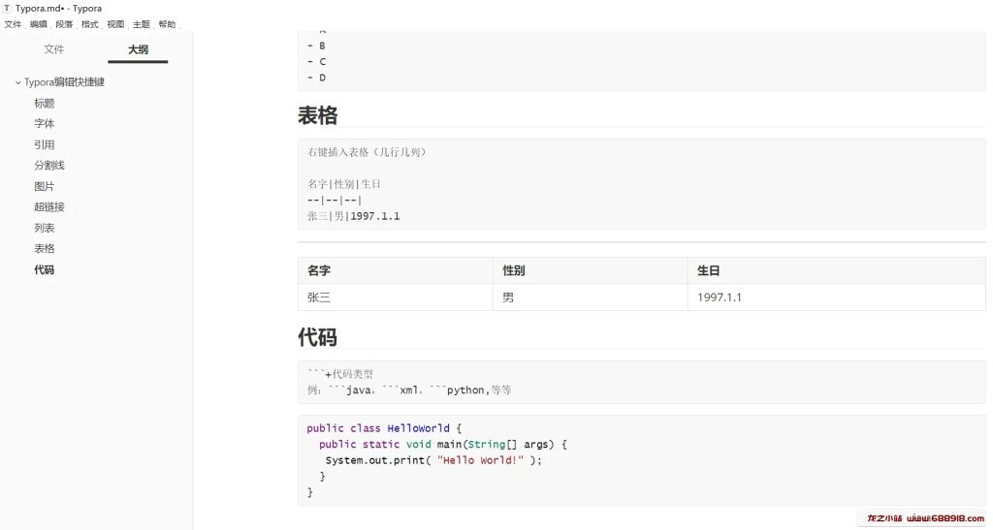993x530 pixels.
Task: Click the line 名字|性别|生日 in code block
Action: point(344,184)
